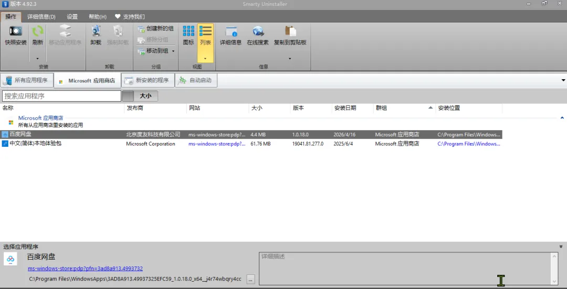Click the 移动应用程序 icon
This screenshot has height=289, width=567.
65,31
